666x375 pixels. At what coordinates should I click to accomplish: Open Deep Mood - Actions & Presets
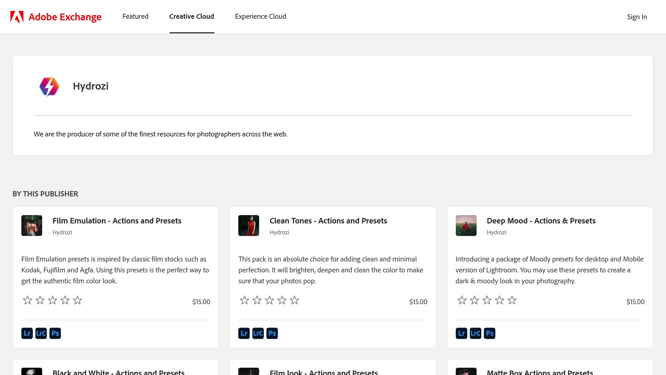[x=541, y=221]
